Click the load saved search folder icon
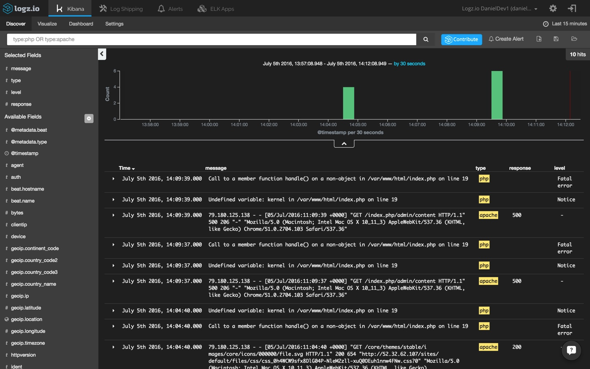Screen dimensions: 590x369 point(574,39)
